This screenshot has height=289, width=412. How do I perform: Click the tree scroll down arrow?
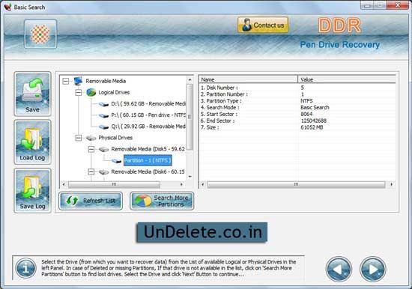coord(190,177)
